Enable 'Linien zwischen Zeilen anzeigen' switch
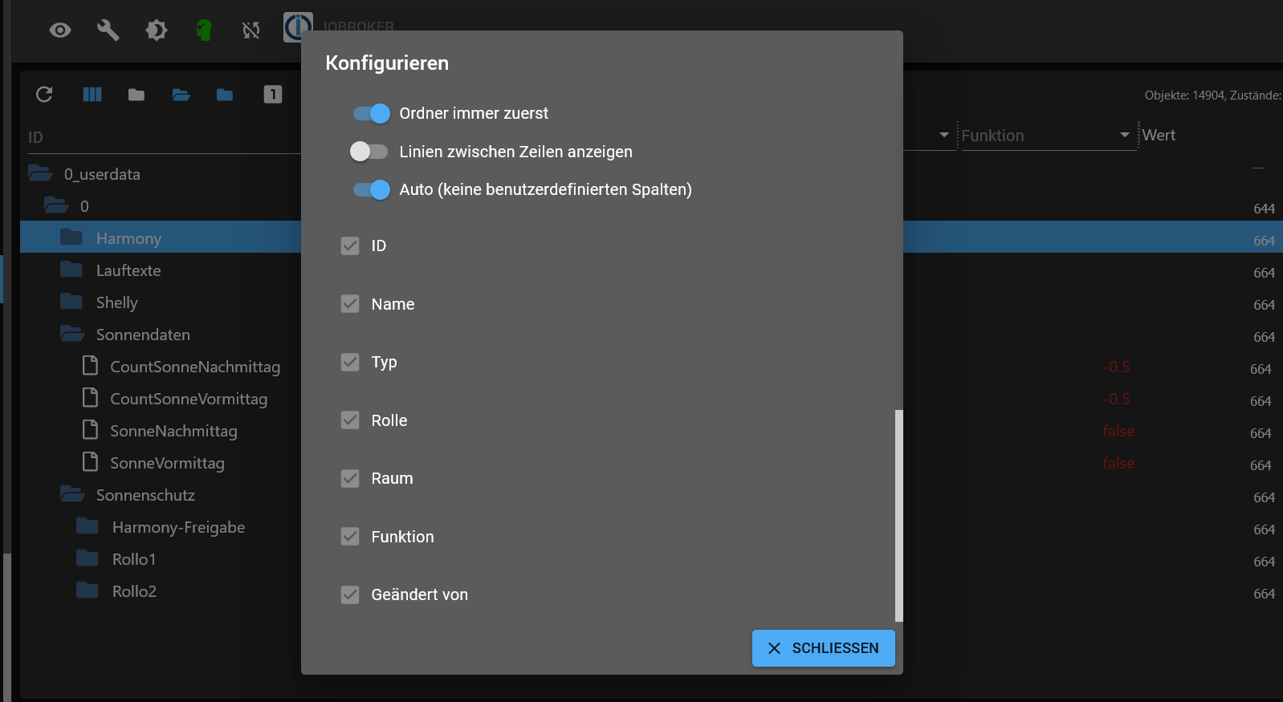The image size is (1283, 702). click(x=369, y=152)
